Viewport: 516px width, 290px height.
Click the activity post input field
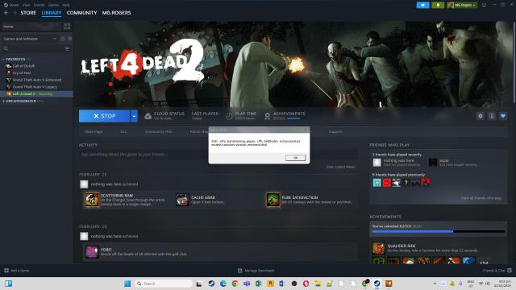click(218, 155)
